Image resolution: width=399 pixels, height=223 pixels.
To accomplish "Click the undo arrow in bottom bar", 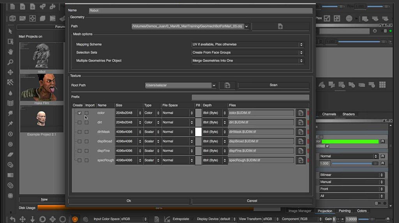I will tap(12, 219).
